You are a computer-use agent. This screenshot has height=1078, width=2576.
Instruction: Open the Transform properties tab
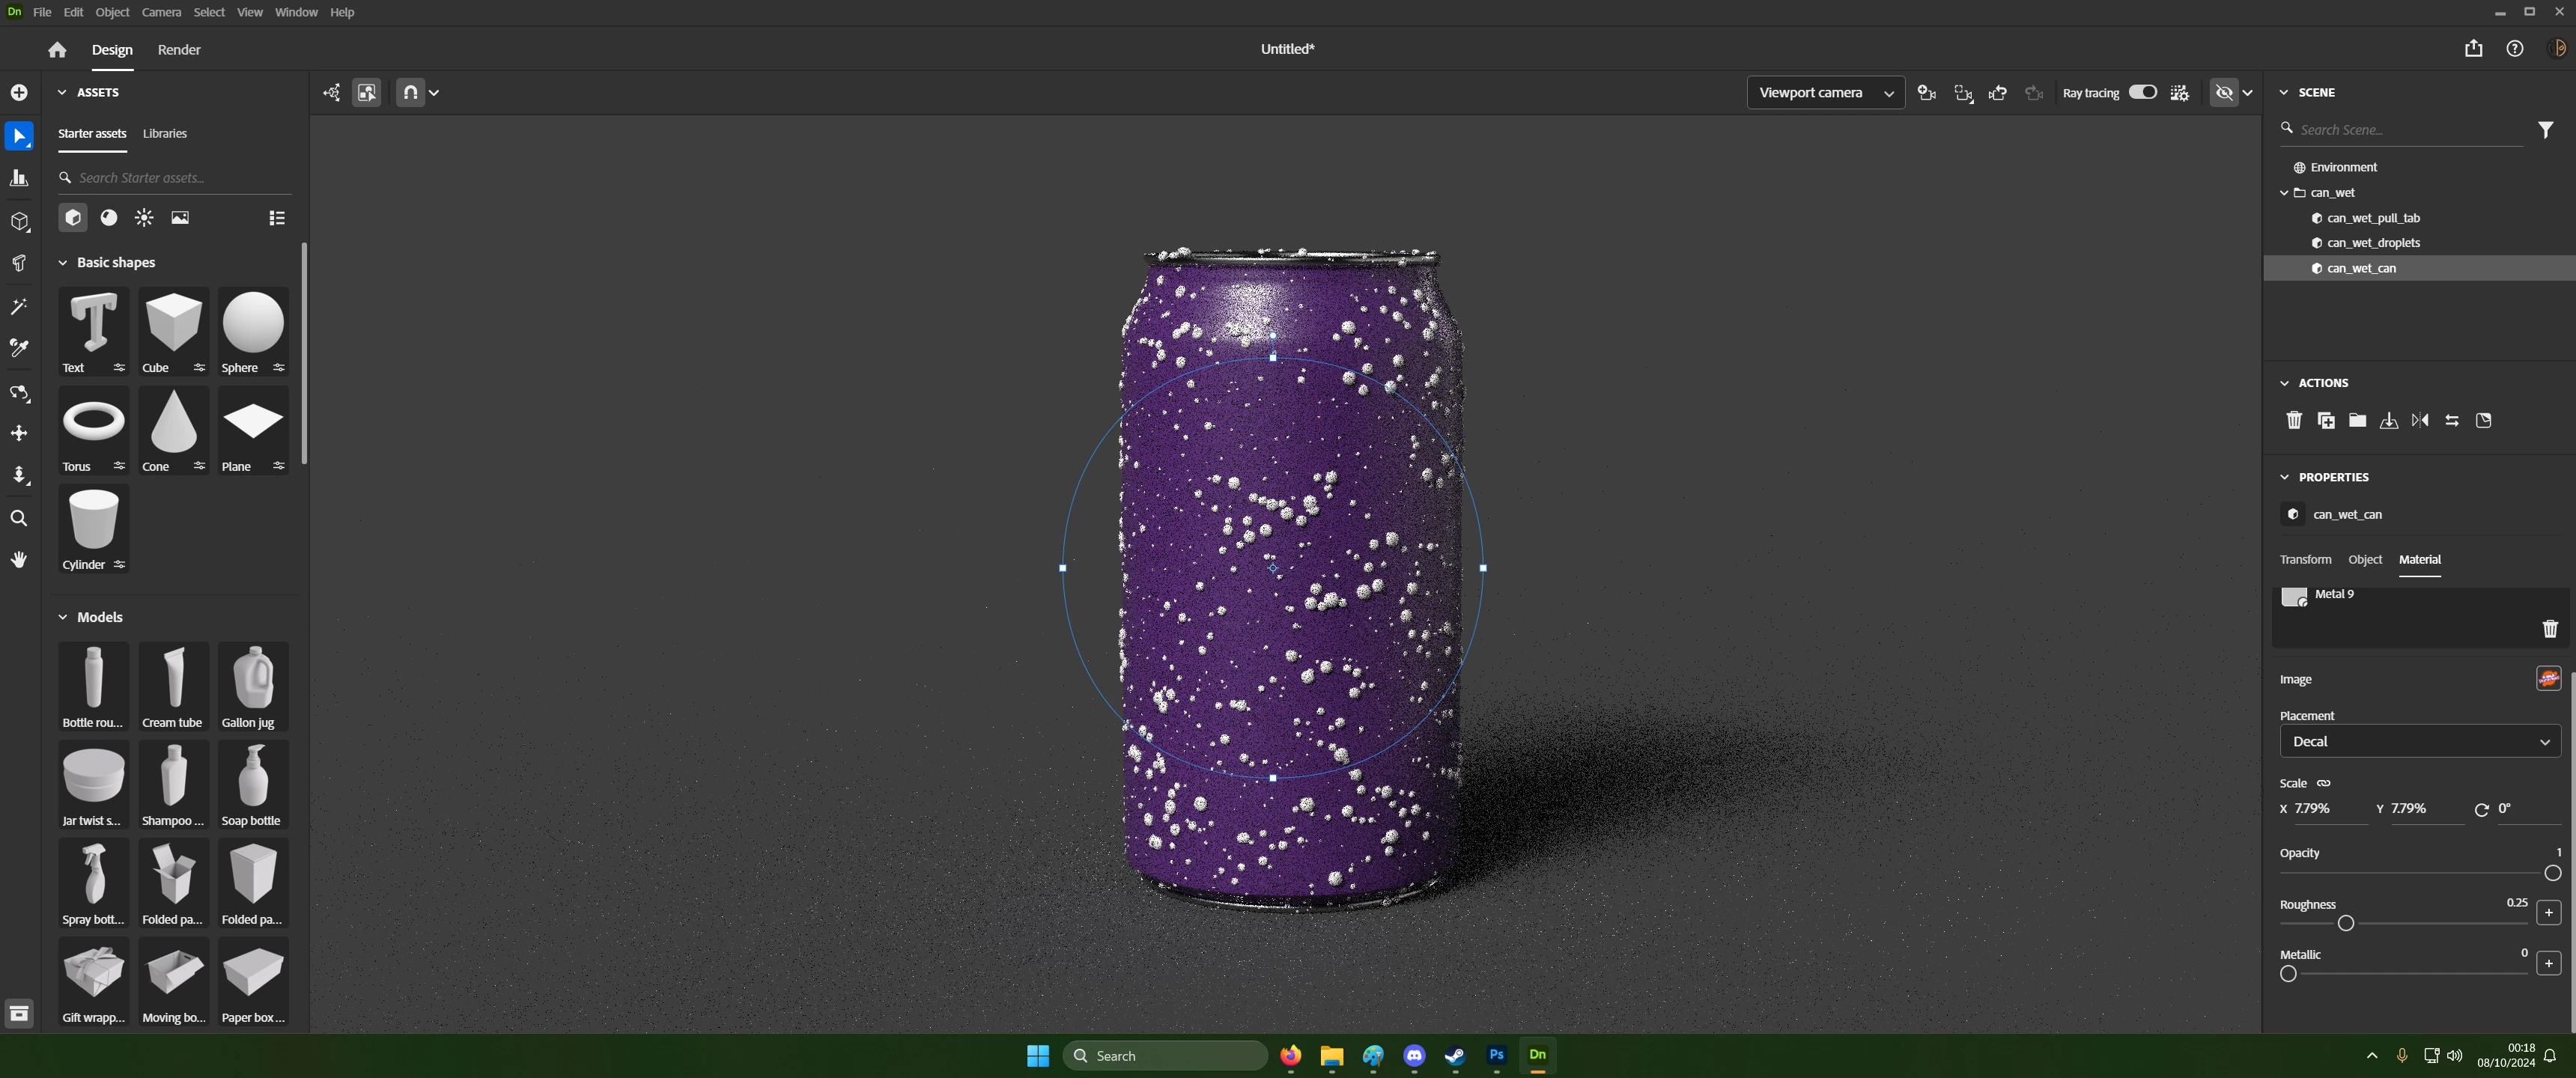tap(2305, 559)
